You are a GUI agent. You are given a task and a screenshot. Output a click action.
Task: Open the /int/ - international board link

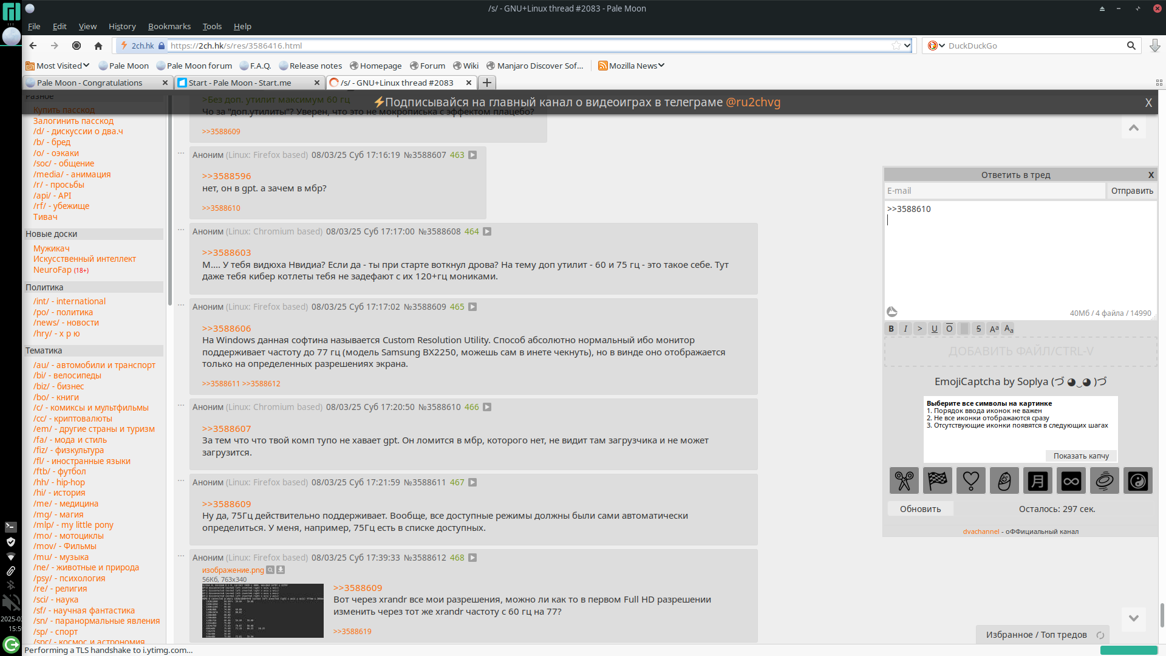[69, 301]
